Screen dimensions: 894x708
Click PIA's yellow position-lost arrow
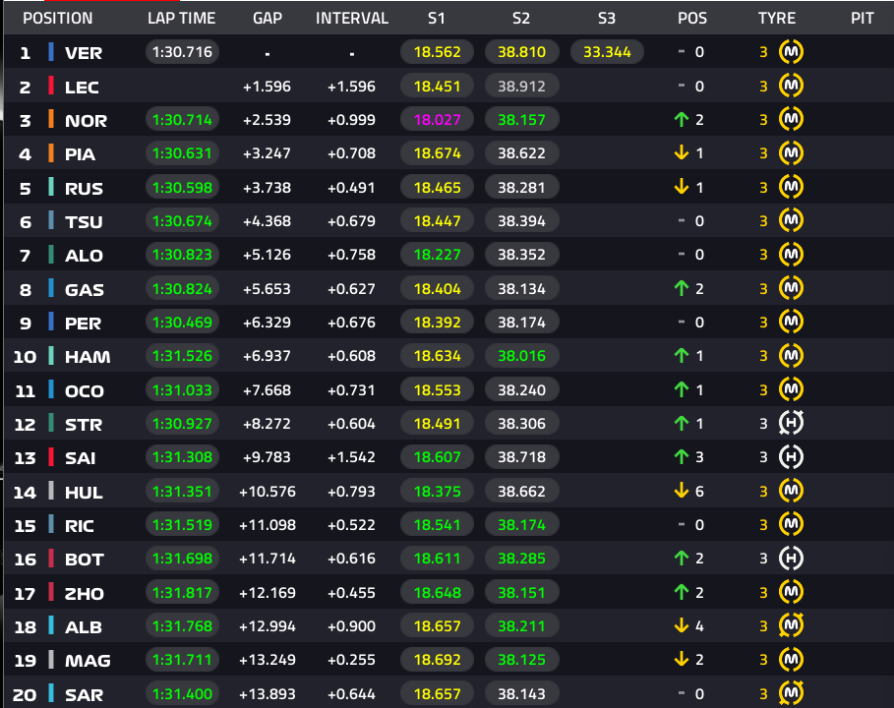point(682,153)
